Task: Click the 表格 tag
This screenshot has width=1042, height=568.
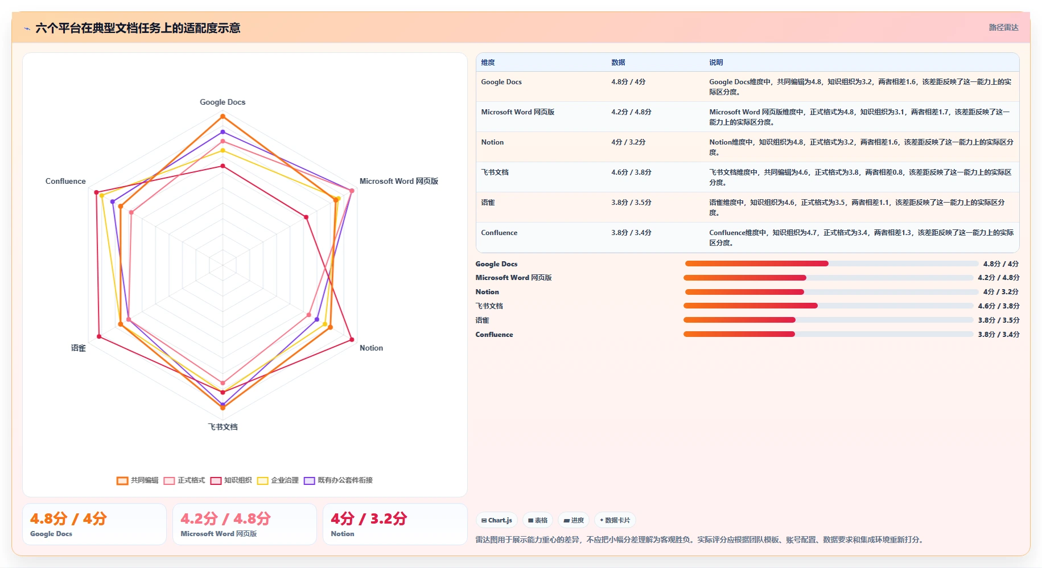Action: tap(538, 520)
